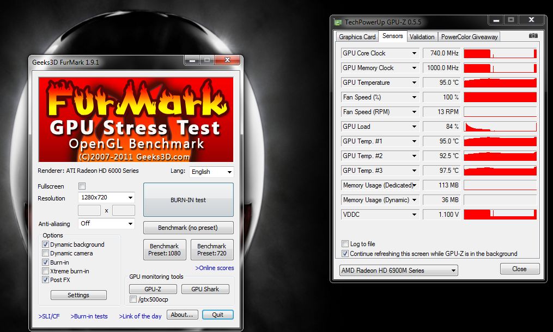The width and height of the screenshot is (553, 332).
Task: Click the 113 MB dedicated memory value
Action: [x=441, y=185]
